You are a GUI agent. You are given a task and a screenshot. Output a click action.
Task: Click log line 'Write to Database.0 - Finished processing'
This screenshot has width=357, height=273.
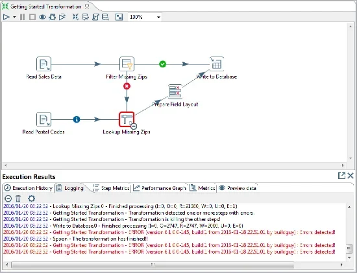(x=123, y=226)
